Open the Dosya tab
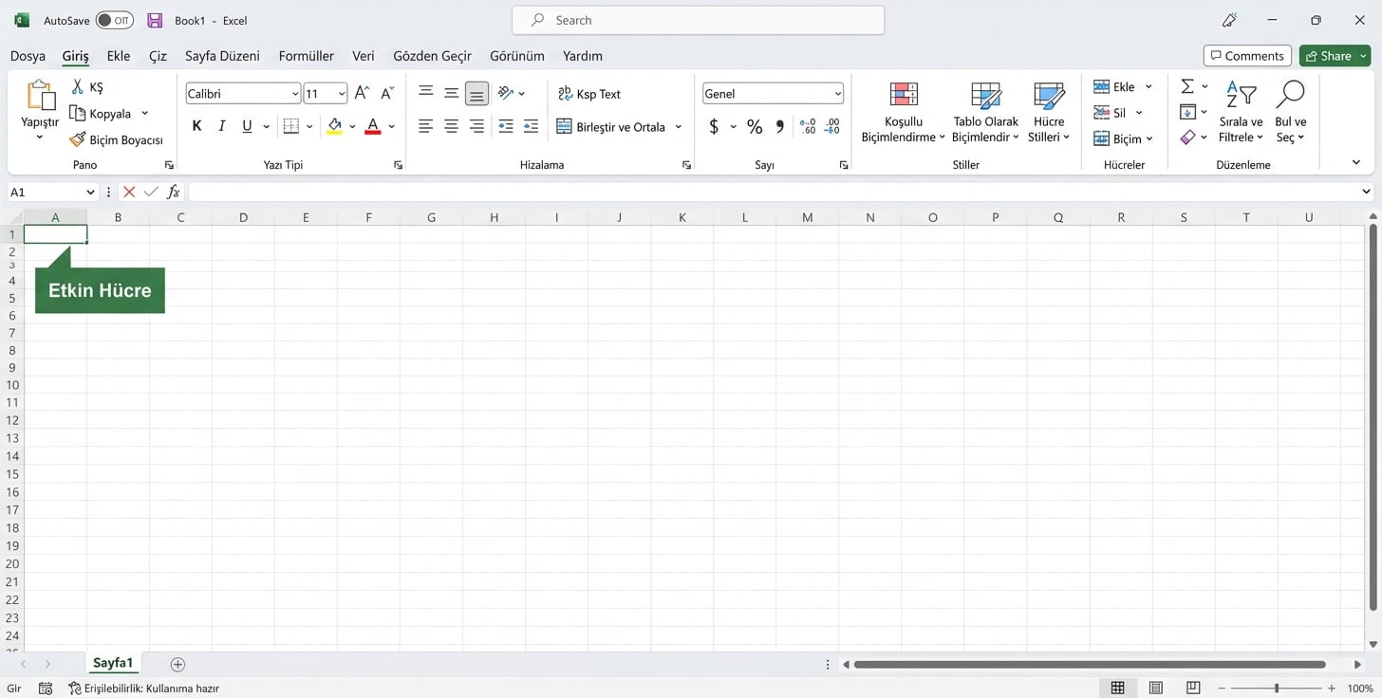This screenshot has height=698, width=1382. [28, 56]
